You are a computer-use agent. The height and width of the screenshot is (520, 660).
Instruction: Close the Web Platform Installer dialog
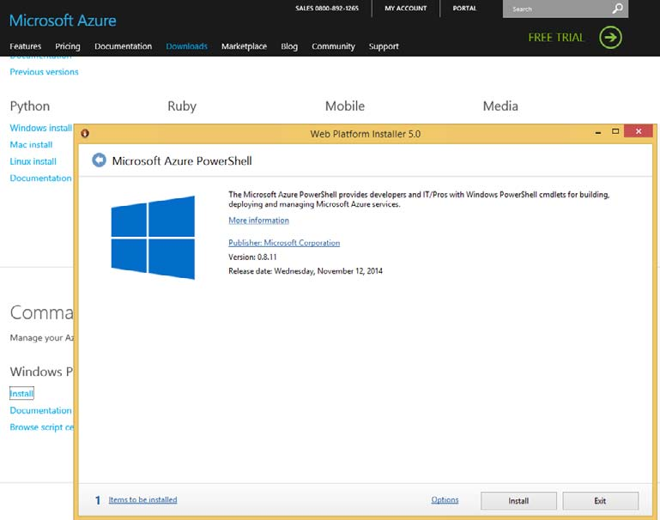point(638,132)
